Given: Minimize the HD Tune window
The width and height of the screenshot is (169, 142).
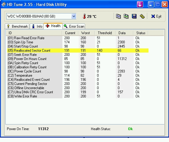Looking at the screenshot, I should tap(151, 4).
